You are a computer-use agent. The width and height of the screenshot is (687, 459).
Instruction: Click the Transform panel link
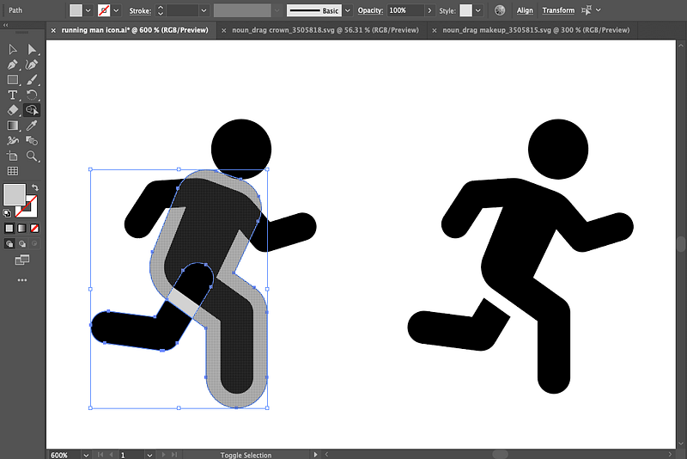click(558, 10)
